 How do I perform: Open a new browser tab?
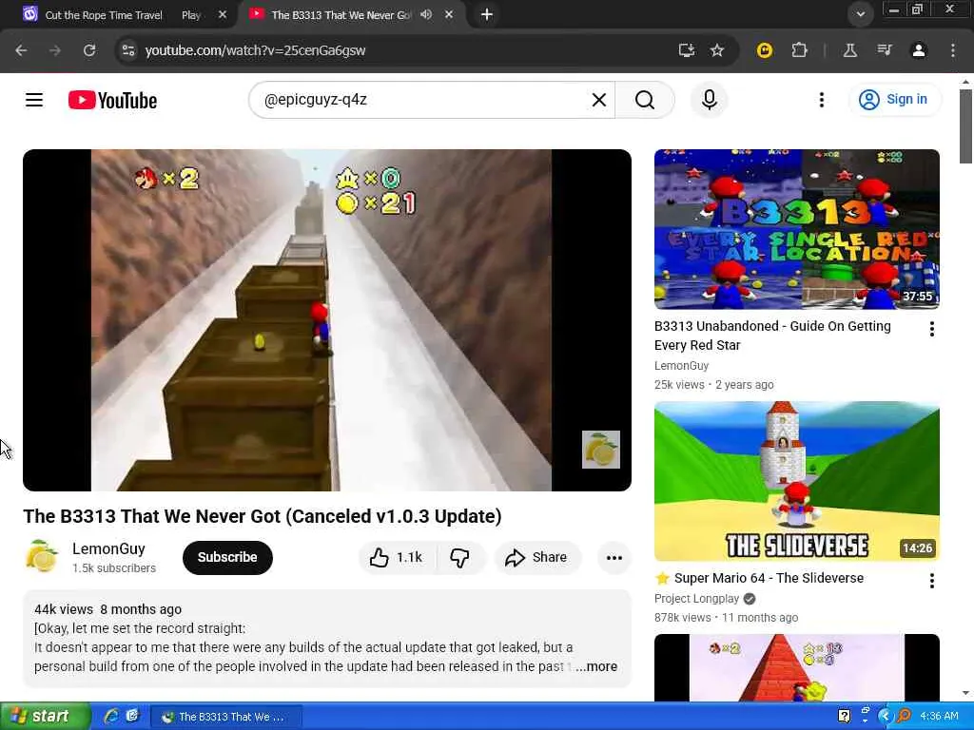pos(487,14)
